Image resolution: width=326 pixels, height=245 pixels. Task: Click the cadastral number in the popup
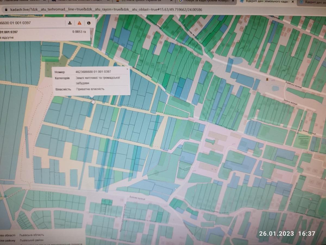pos(93,72)
